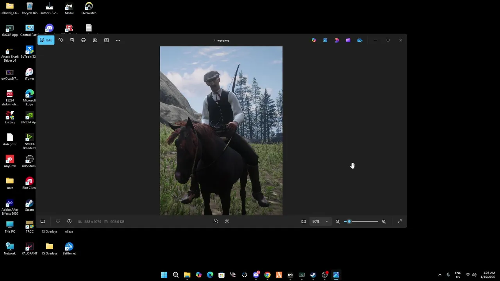Open the Recycle Bin desktop icon

30,9
